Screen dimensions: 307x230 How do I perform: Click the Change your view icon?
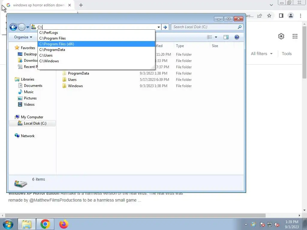[209, 37]
